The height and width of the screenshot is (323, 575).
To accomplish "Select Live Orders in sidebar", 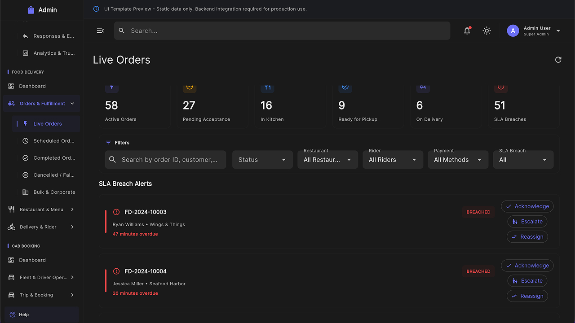I will (46, 124).
